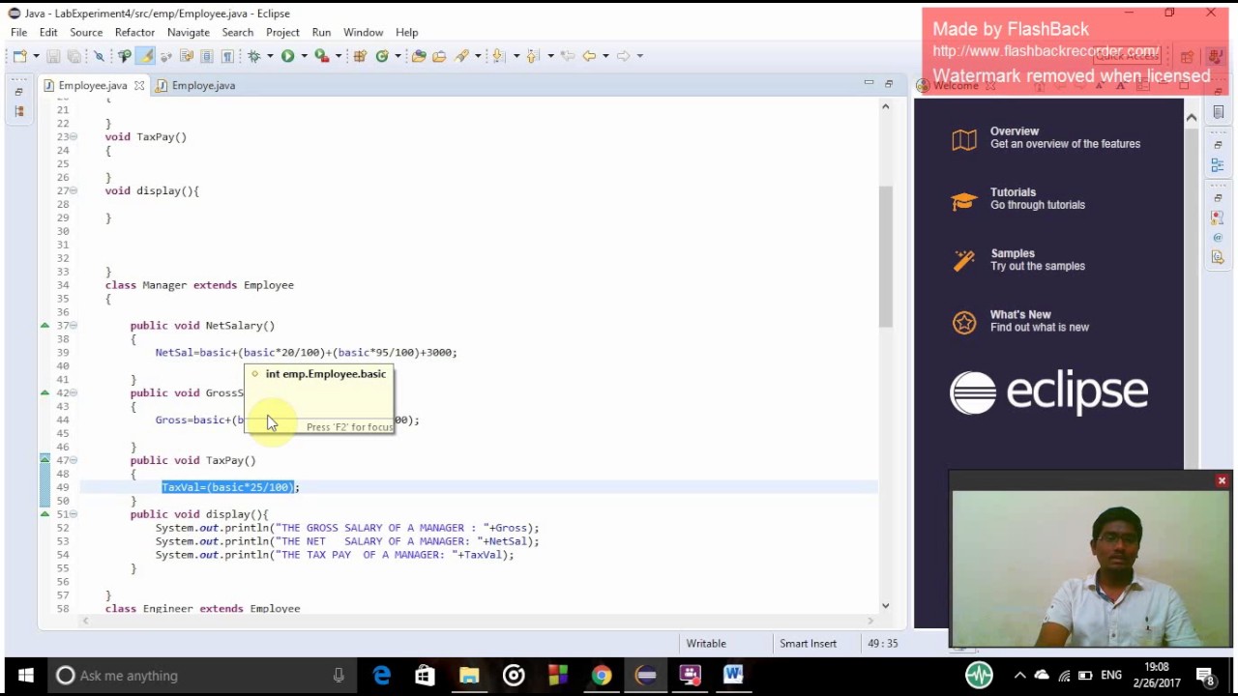Collapse the NetSalary method fold marker at line 37
Viewport: 1238px width, 696px height.
[x=74, y=326]
